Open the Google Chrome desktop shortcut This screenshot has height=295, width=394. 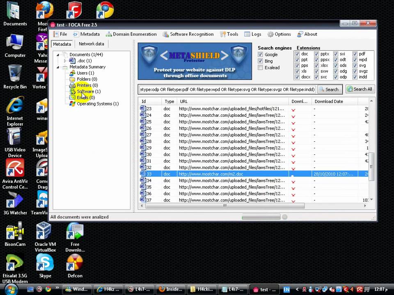(105, 10)
